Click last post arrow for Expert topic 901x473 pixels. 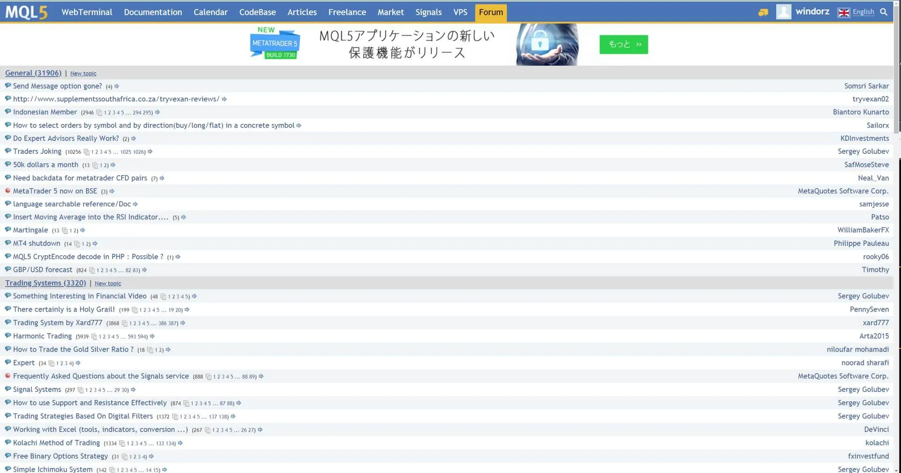pos(78,363)
